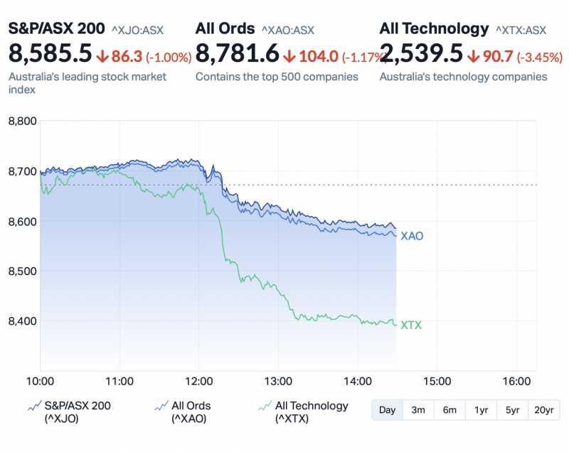569x452 pixels.
Task: Show the 5yr chart range
Action: (512, 410)
